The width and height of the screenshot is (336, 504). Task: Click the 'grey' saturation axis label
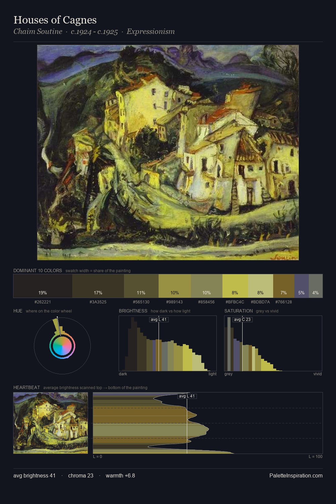pos(228,374)
